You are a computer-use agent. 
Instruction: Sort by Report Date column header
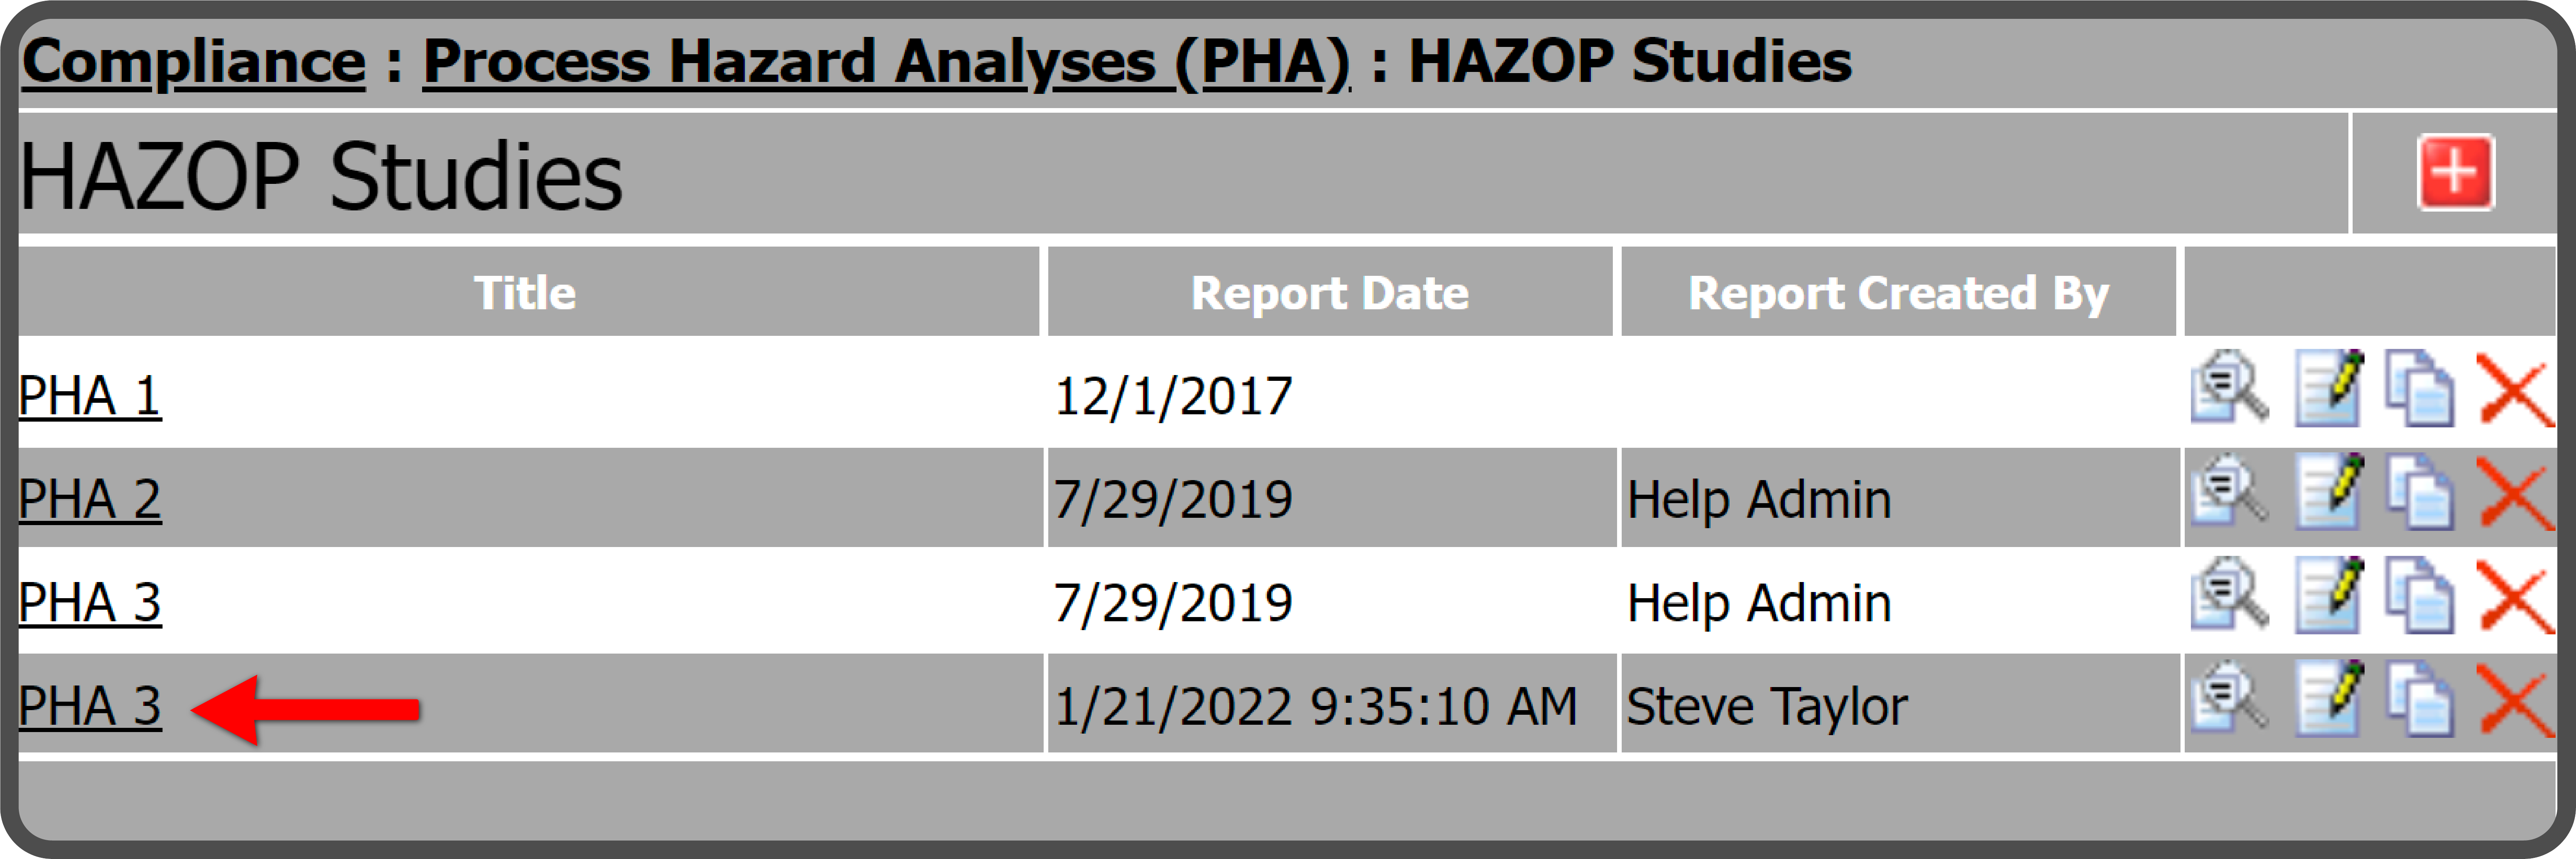click(1330, 293)
